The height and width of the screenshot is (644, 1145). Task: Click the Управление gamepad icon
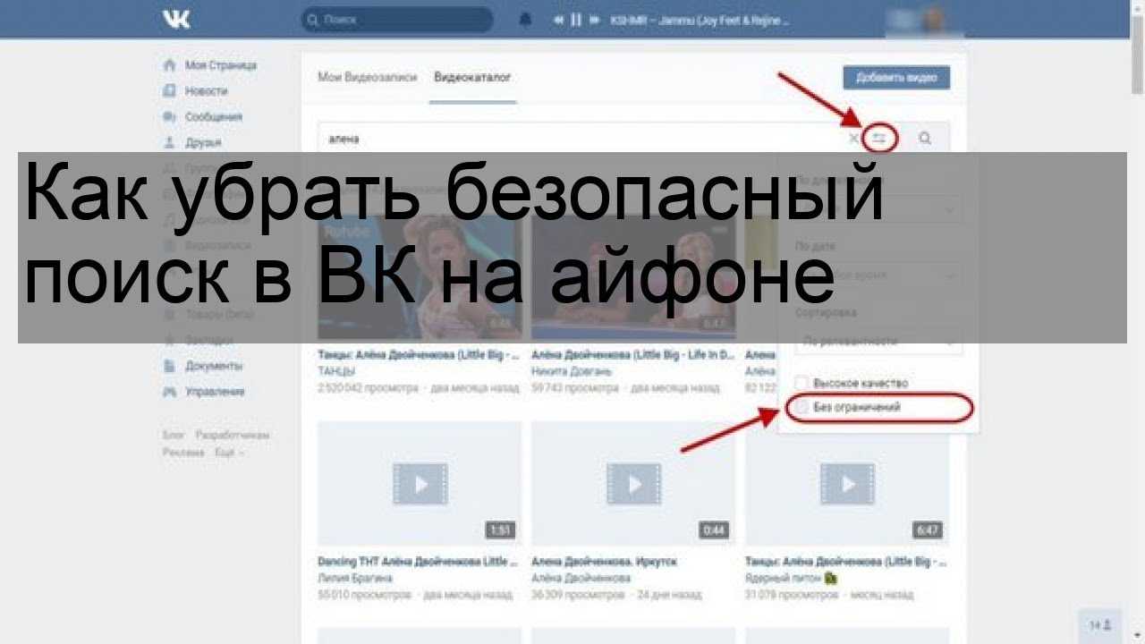point(169,392)
